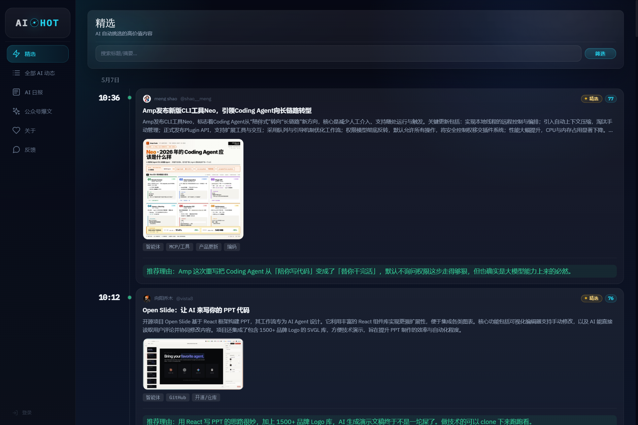Open the Neo Coding Agent infographic thumbnail
This screenshot has width=638, height=425.
click(x=193, y=189)
